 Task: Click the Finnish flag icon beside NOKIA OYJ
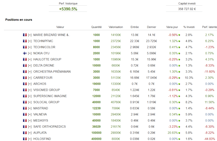(25, 53)
